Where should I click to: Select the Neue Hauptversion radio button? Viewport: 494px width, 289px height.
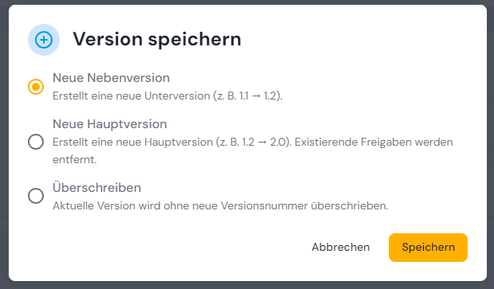[36, 142]
